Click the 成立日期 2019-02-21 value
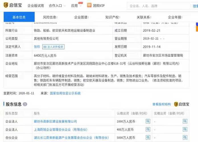This screenshot has width=198, height=142. 152,30
